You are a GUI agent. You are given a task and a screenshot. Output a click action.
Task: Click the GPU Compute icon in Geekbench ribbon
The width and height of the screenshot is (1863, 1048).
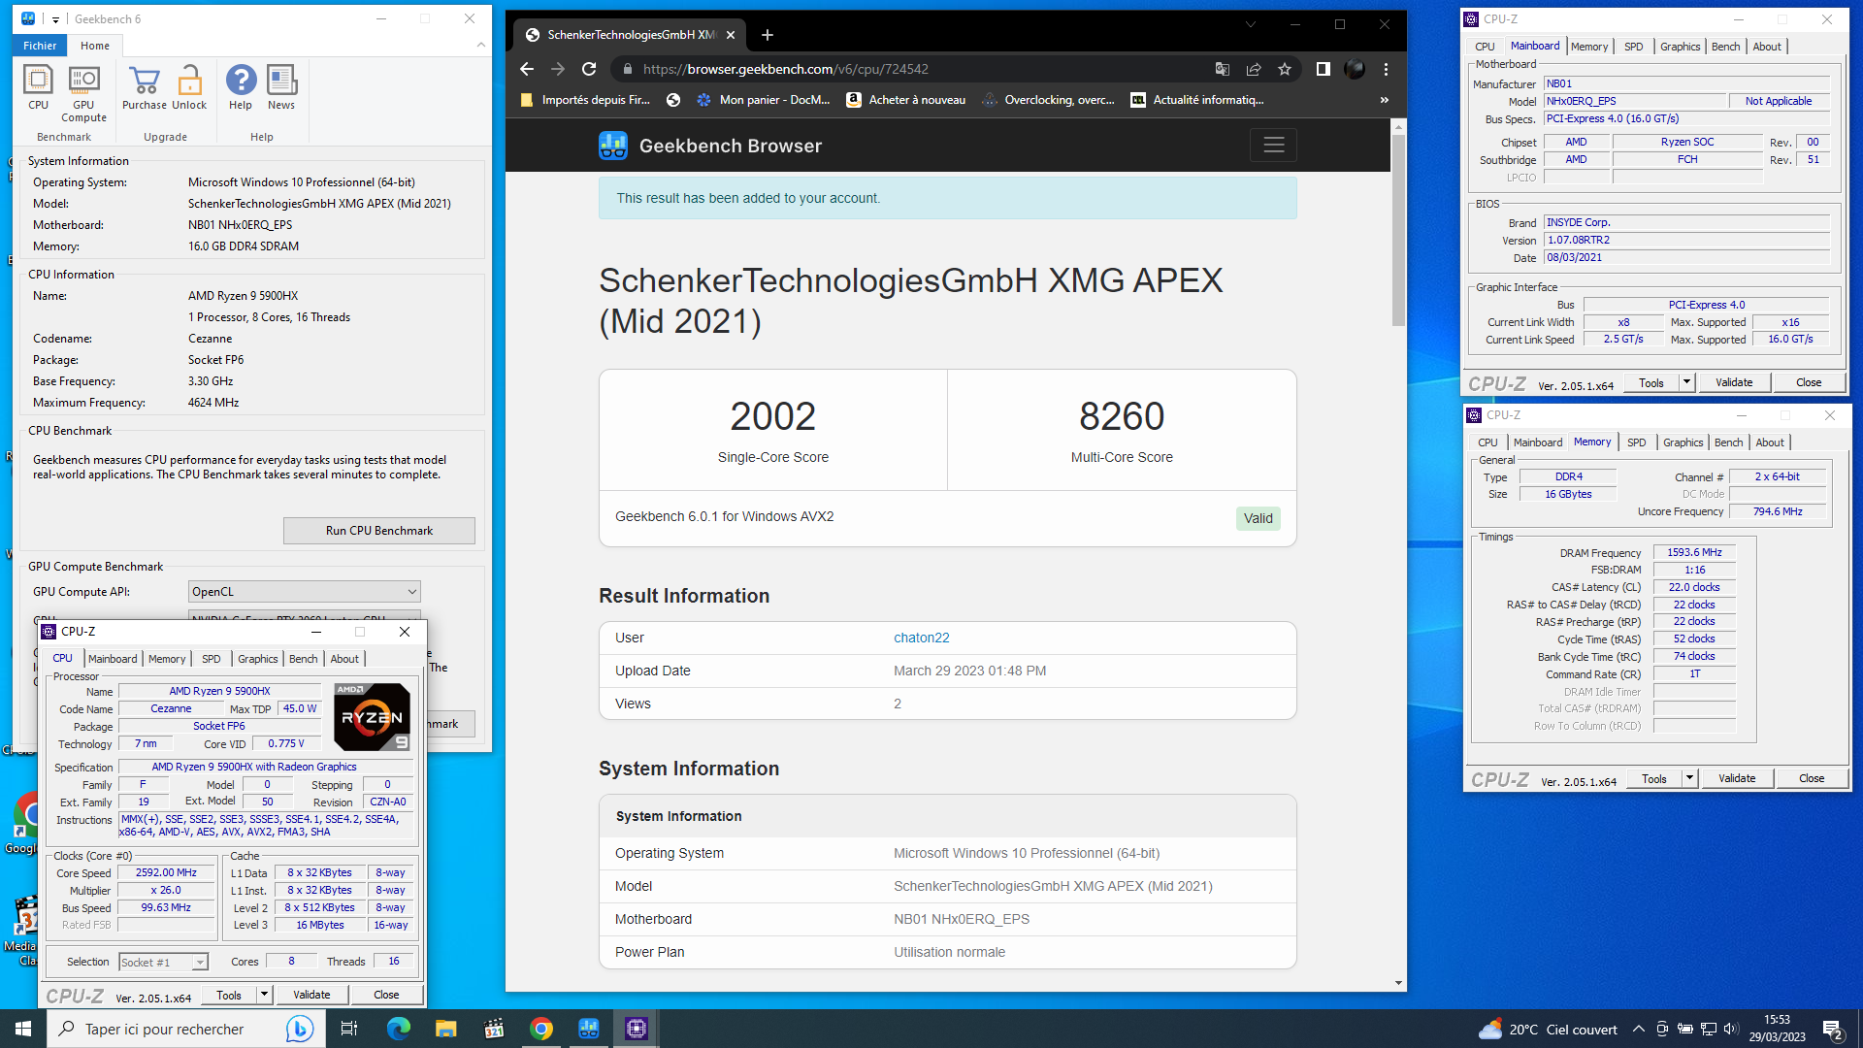coord(83,93)
